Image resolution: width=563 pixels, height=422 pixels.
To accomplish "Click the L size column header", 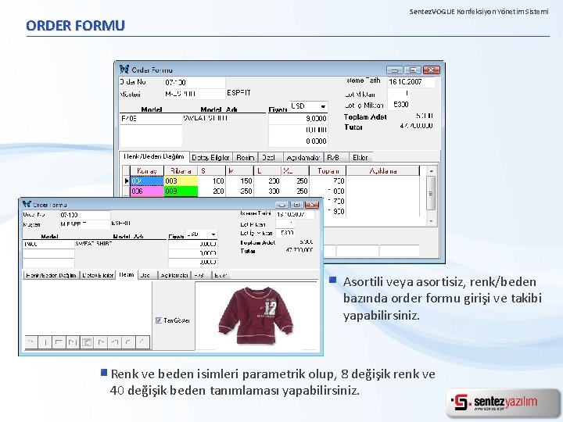I will pyautogui.click(x=267, y=171).
